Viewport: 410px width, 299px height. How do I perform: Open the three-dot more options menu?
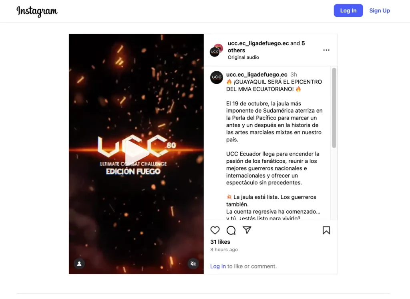(326, 50)
